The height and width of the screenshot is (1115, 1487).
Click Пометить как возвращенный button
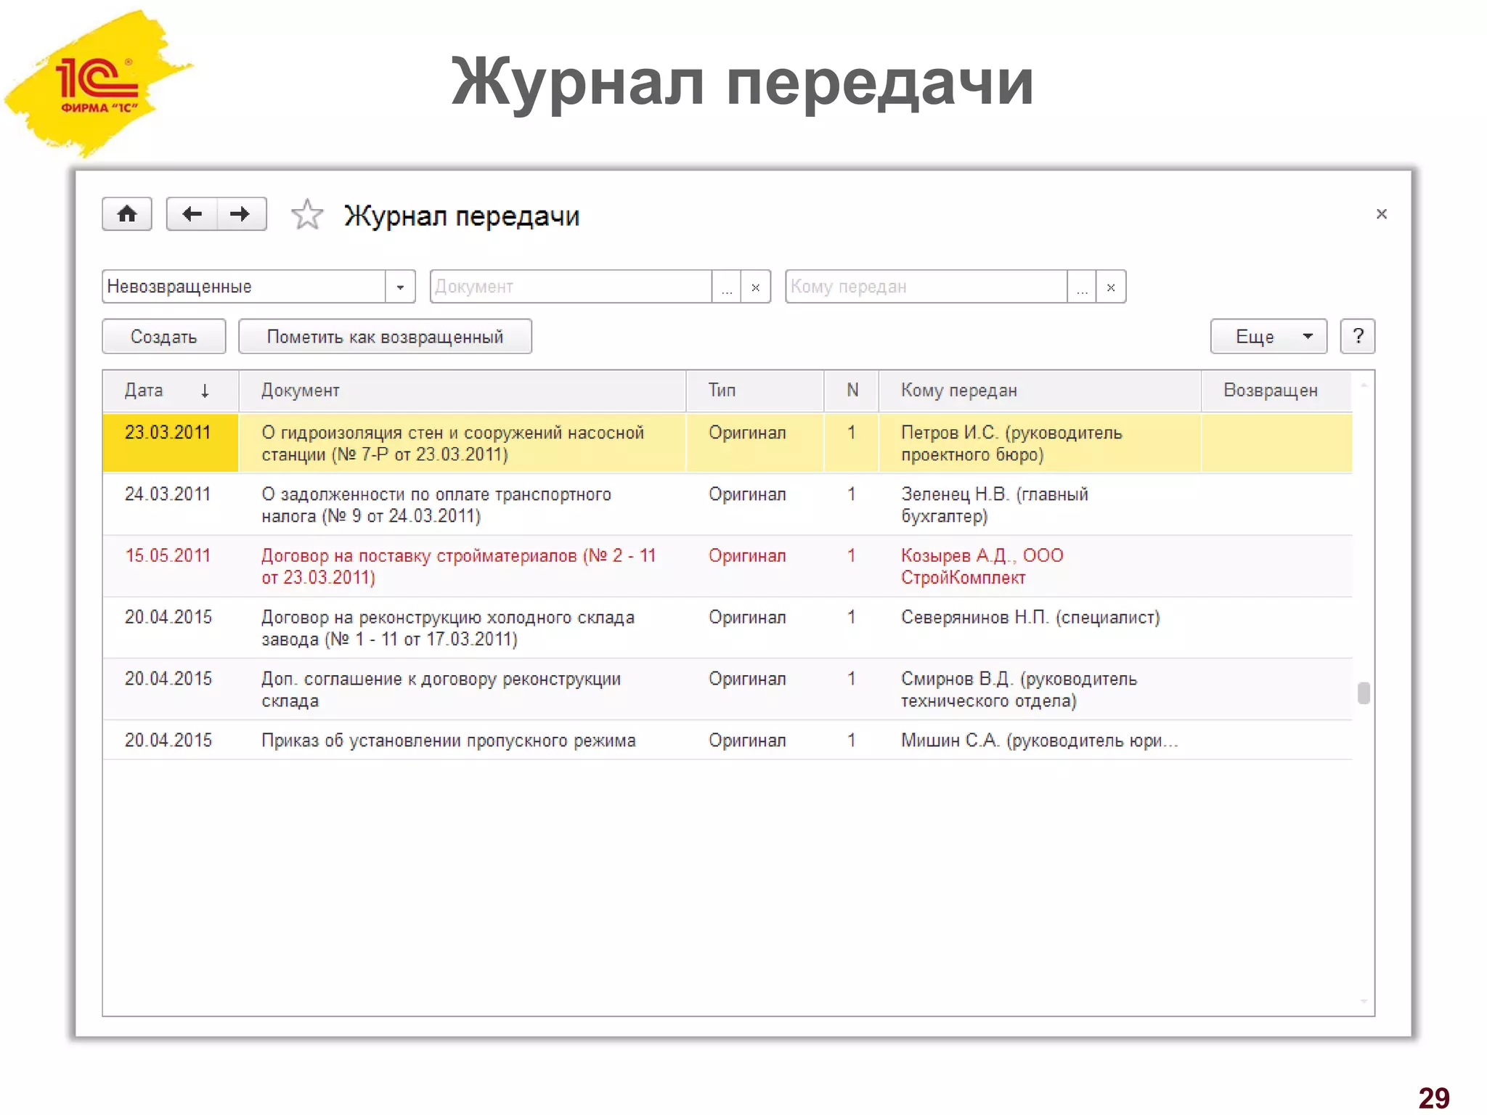pyautogui.click(x=385, y=336)
